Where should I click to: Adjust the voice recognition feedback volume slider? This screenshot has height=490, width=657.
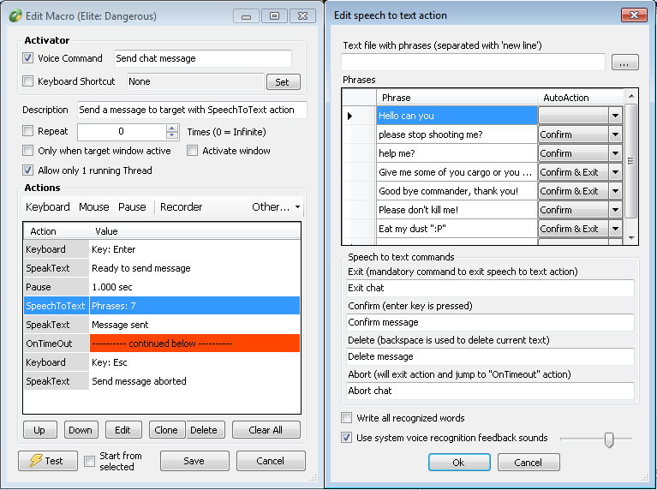609,439
